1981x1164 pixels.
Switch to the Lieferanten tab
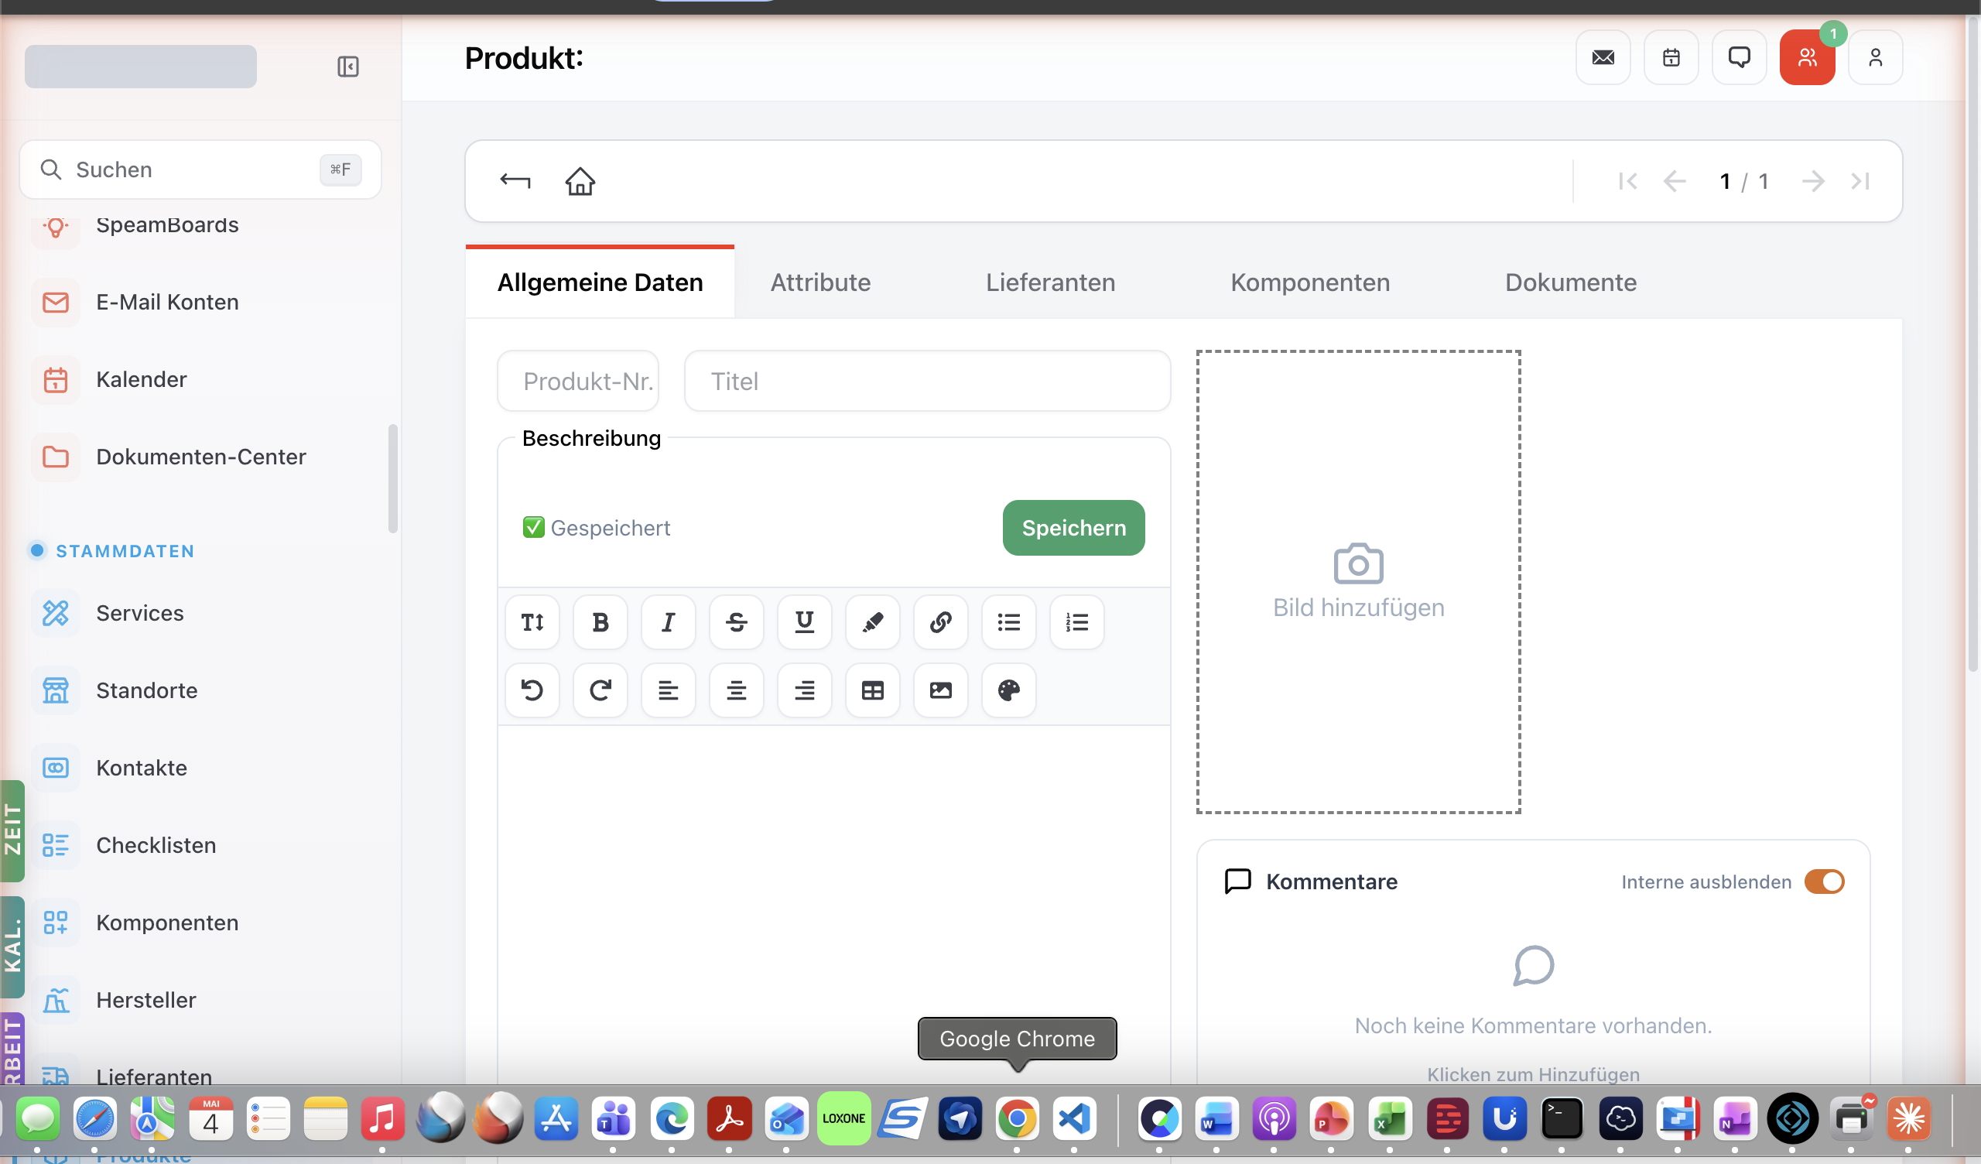(x=1050, y=282)
